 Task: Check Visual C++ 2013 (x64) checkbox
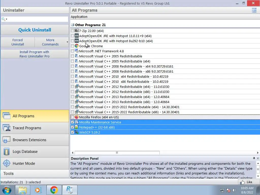(x=72, y=97)
